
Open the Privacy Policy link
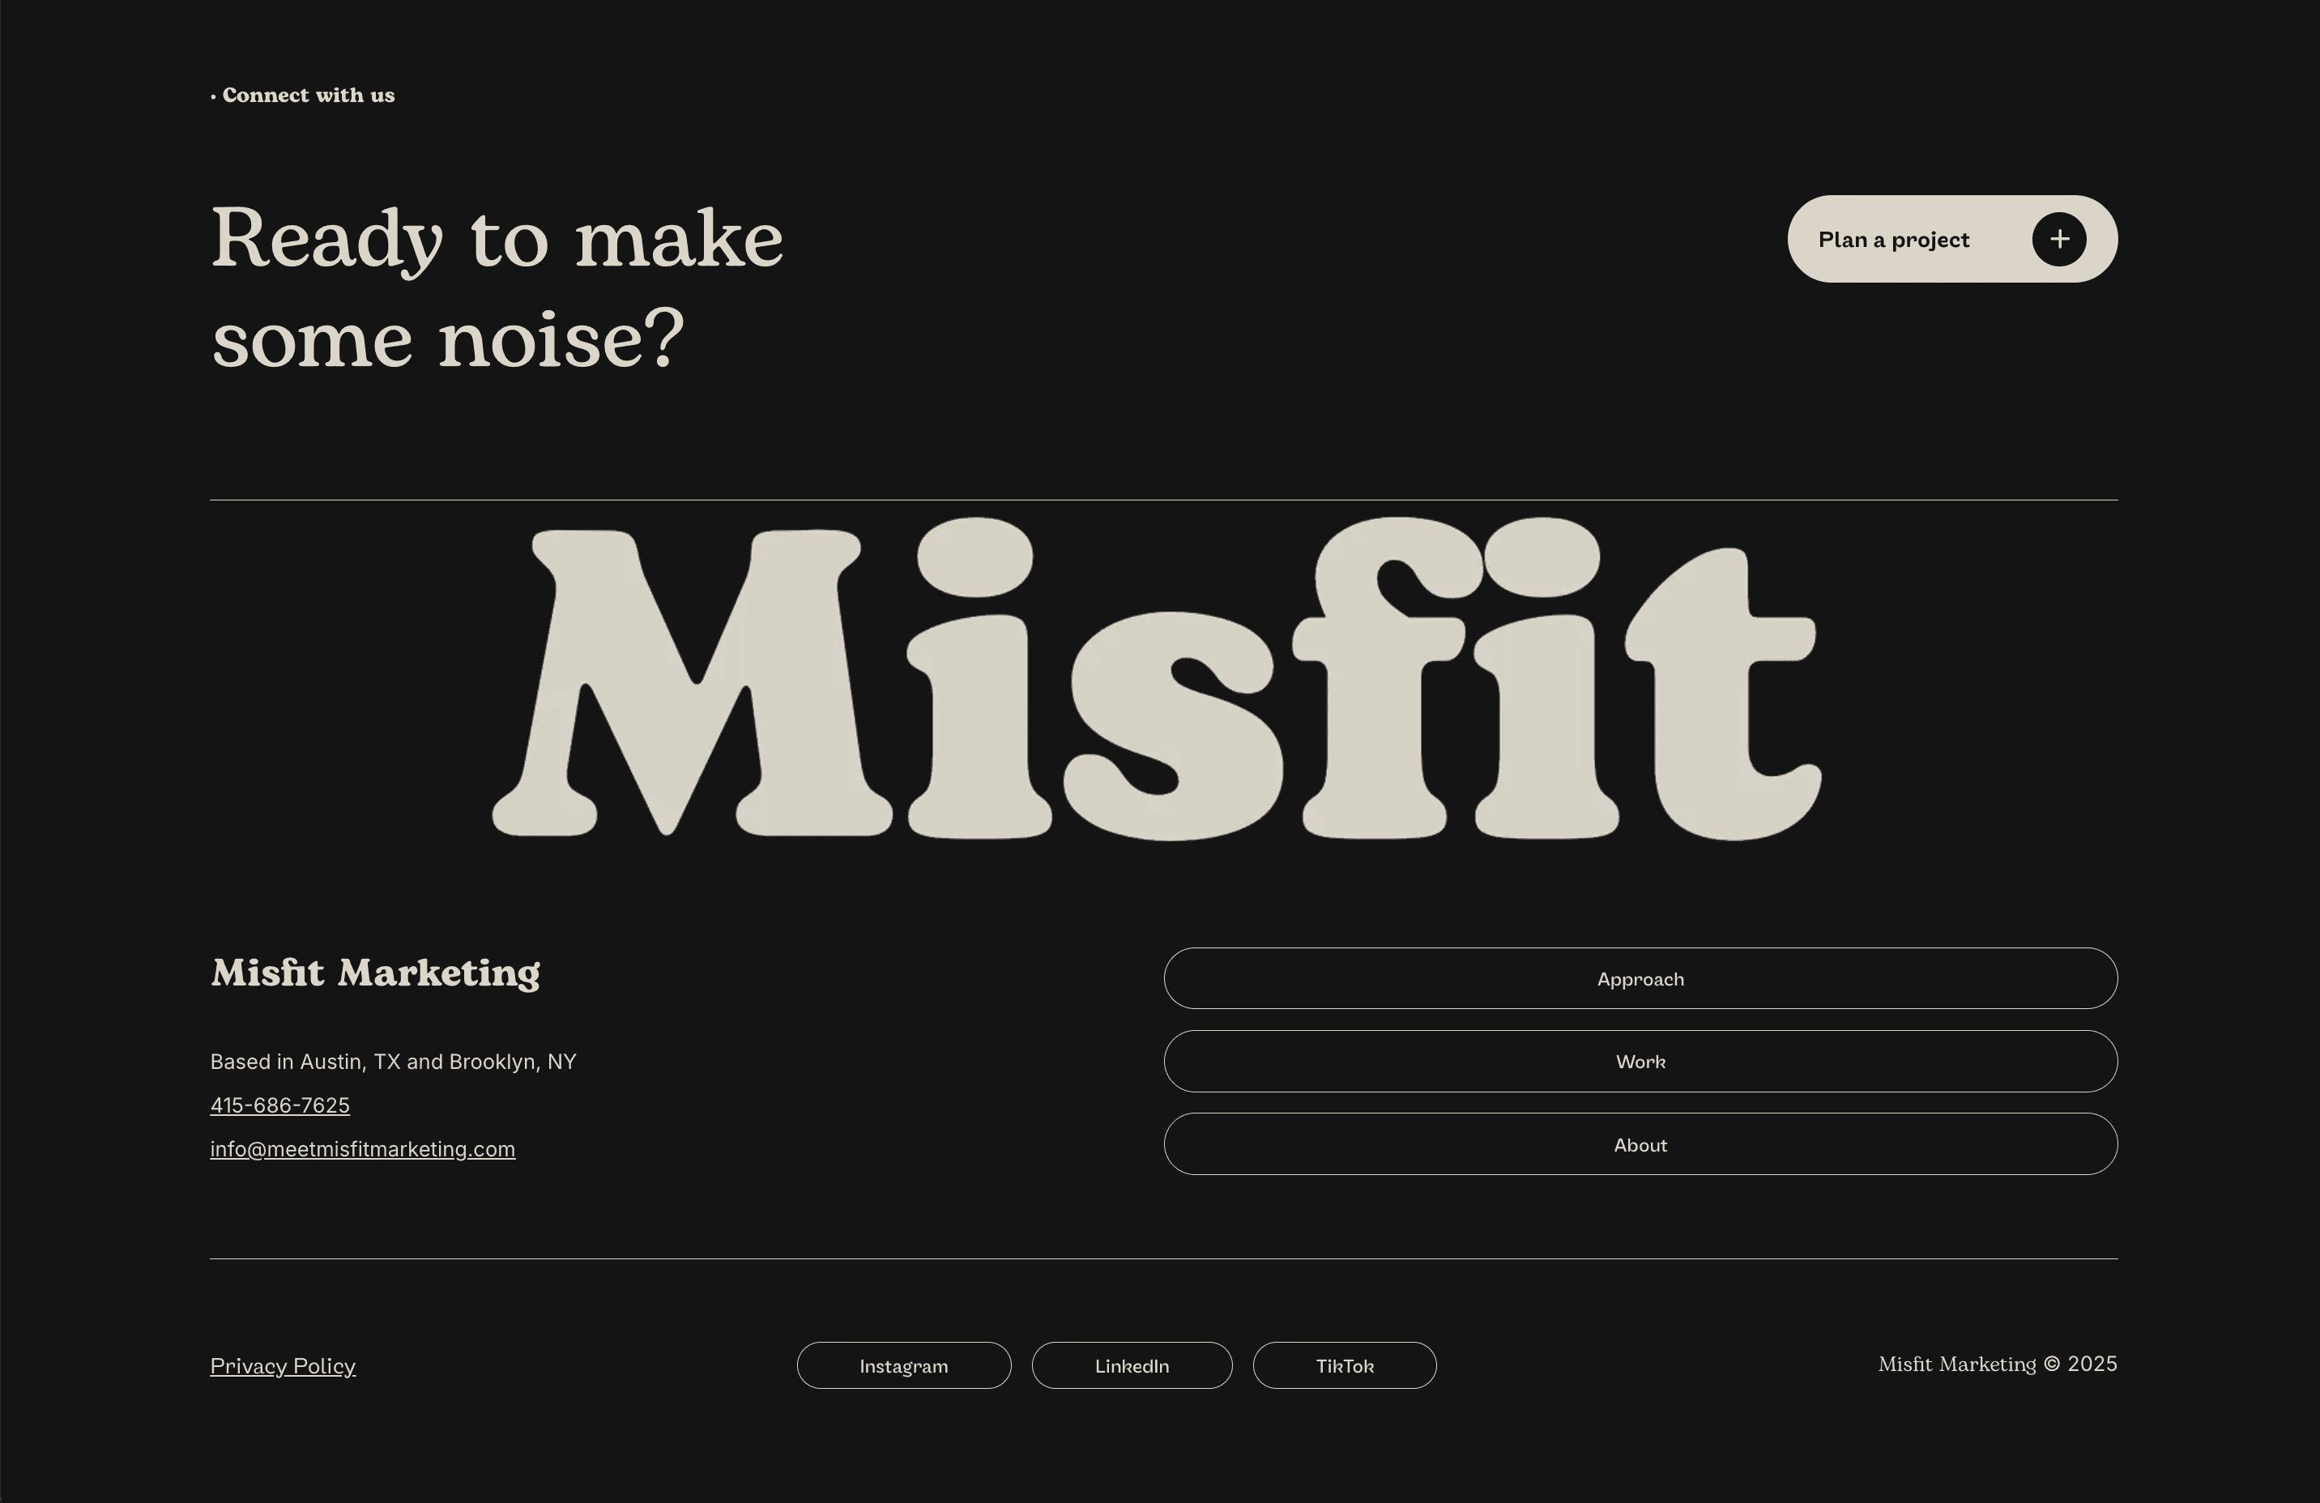coord(283,1365)
